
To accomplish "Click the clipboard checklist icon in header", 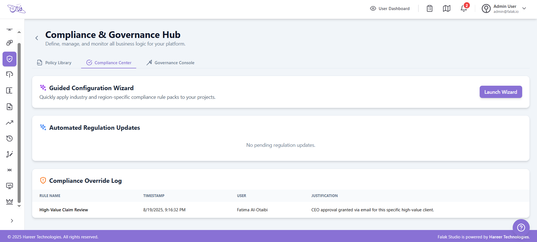I will (x=430, y=9).
